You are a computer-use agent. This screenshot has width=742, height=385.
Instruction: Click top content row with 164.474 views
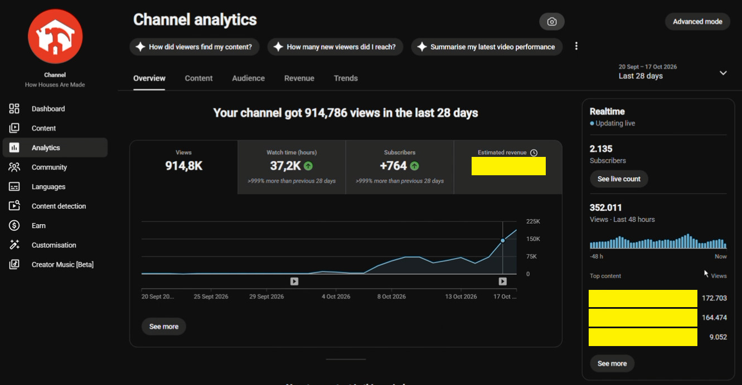tap(658, 318)
